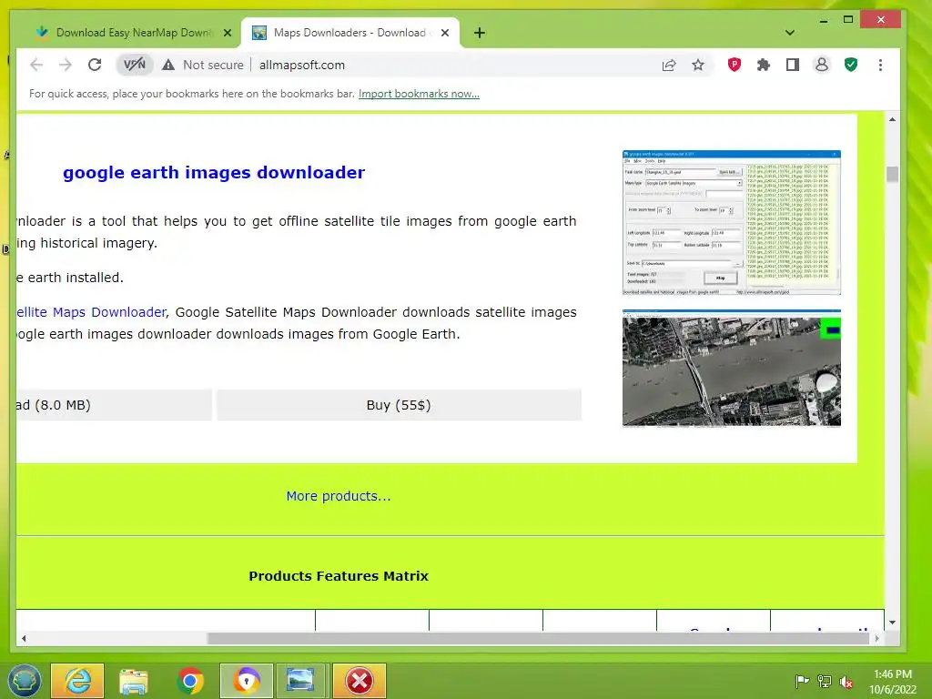932x699 pixels.
Task: Open the Action Center flag icon
Action: click(802, 681)
